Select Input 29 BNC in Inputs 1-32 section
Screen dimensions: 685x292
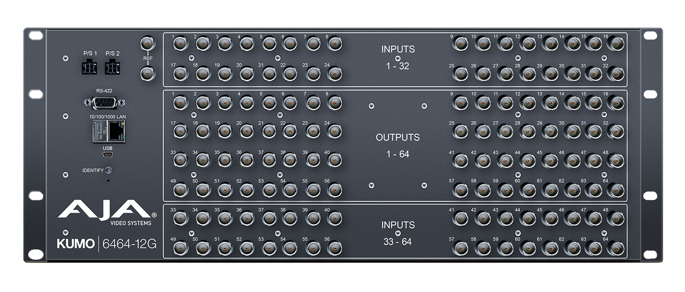[550, 73]
